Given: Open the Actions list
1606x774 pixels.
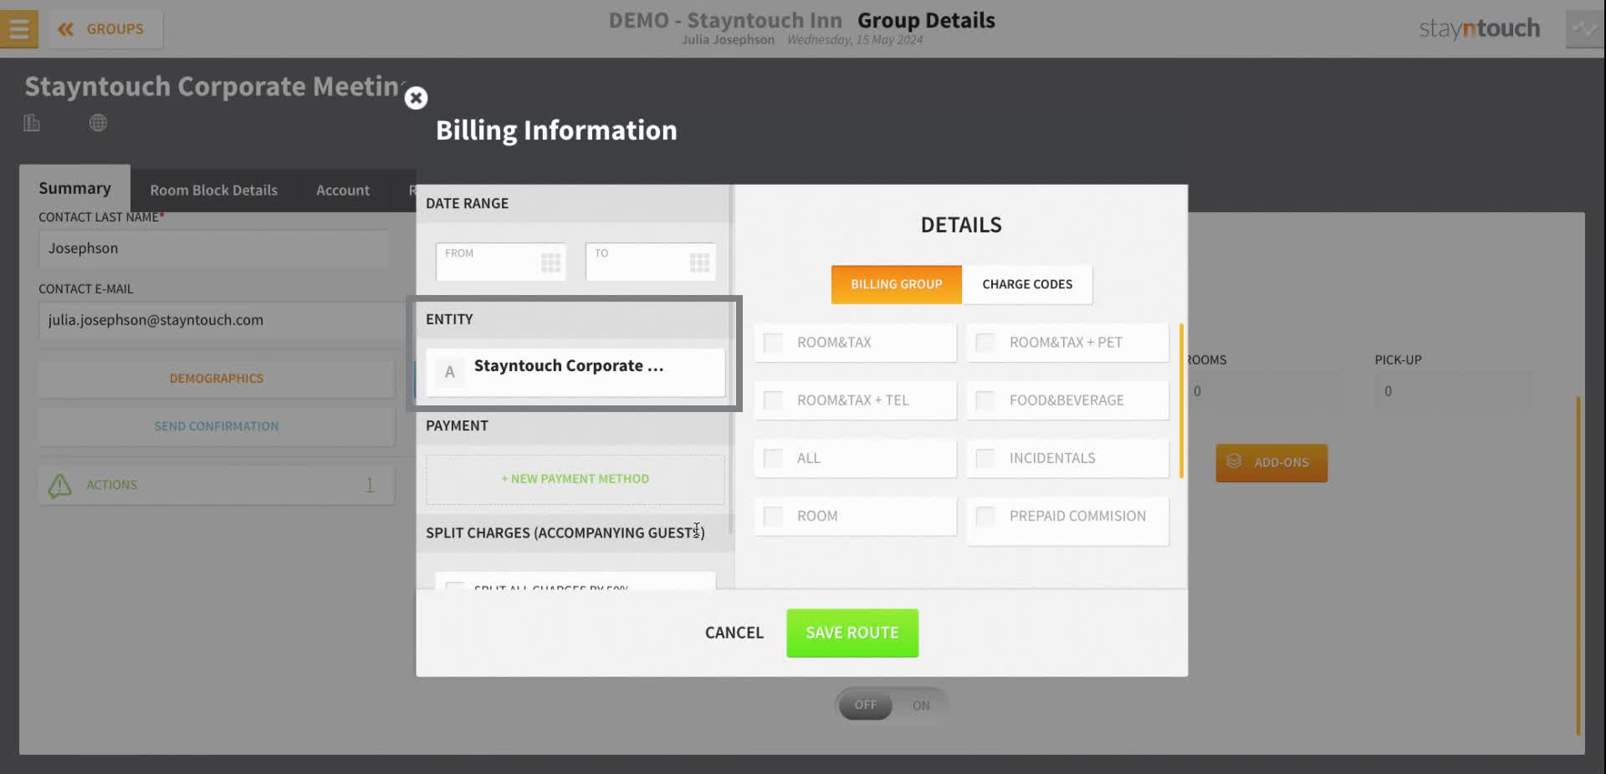Looking at the screenshot, I should pos(216,485).
